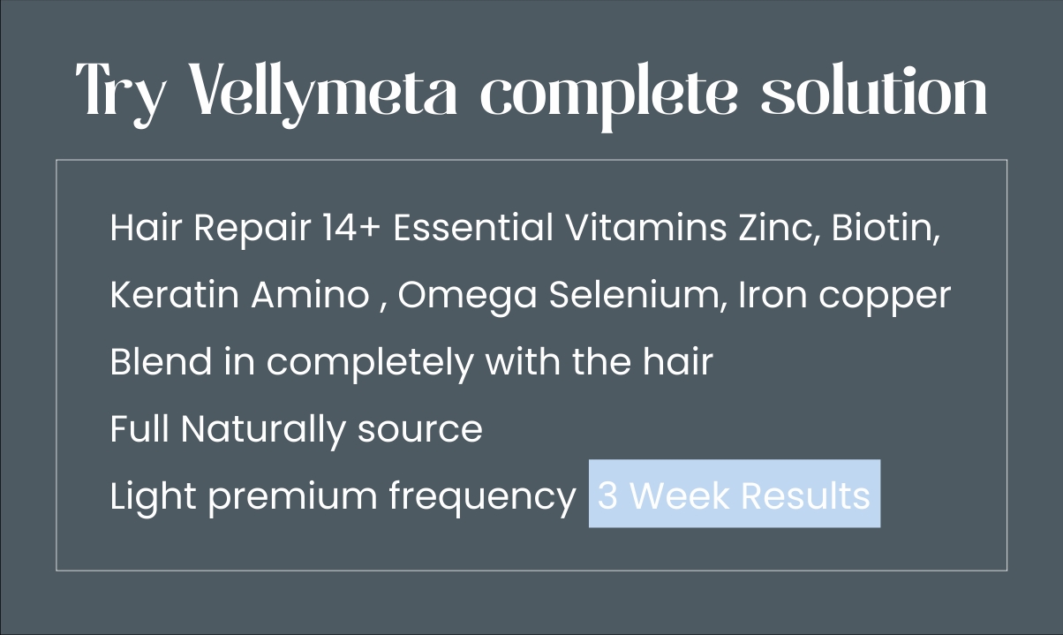Click the "Keratin Amino" text

(239, 296)
